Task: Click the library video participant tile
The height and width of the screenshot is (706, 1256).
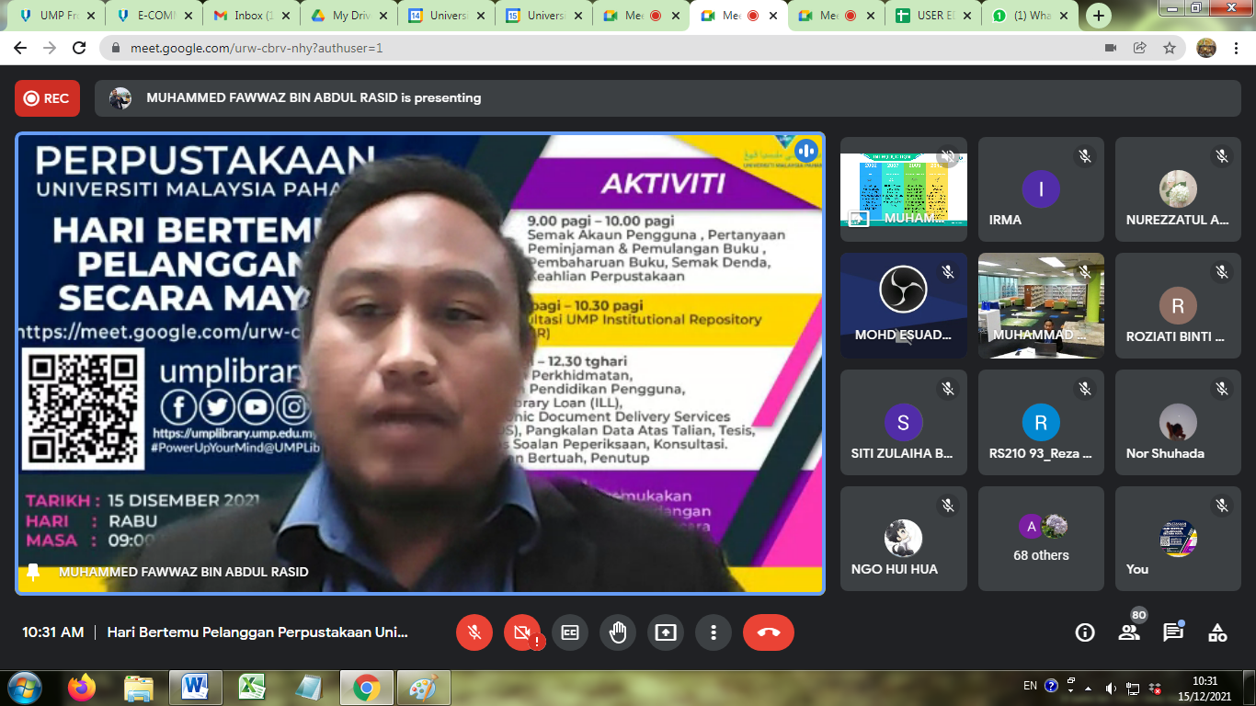Action: (x=1041, y=305)
